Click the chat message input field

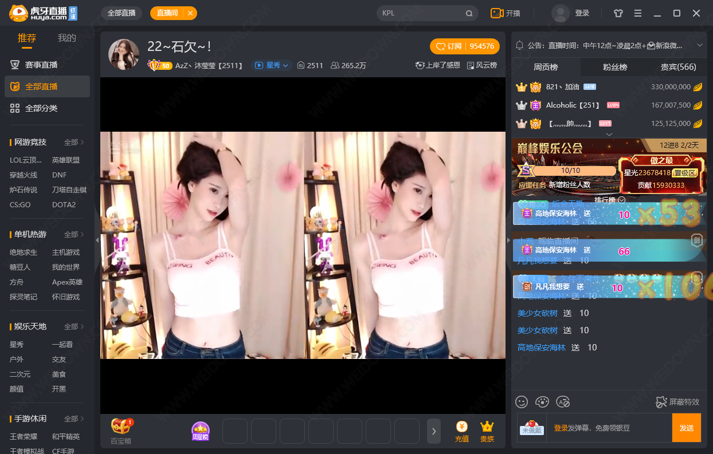tap(609, 428)
